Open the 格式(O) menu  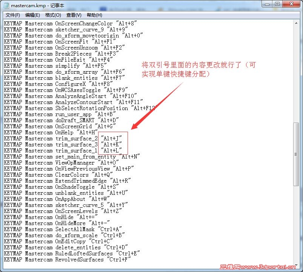tap(53, 15)
